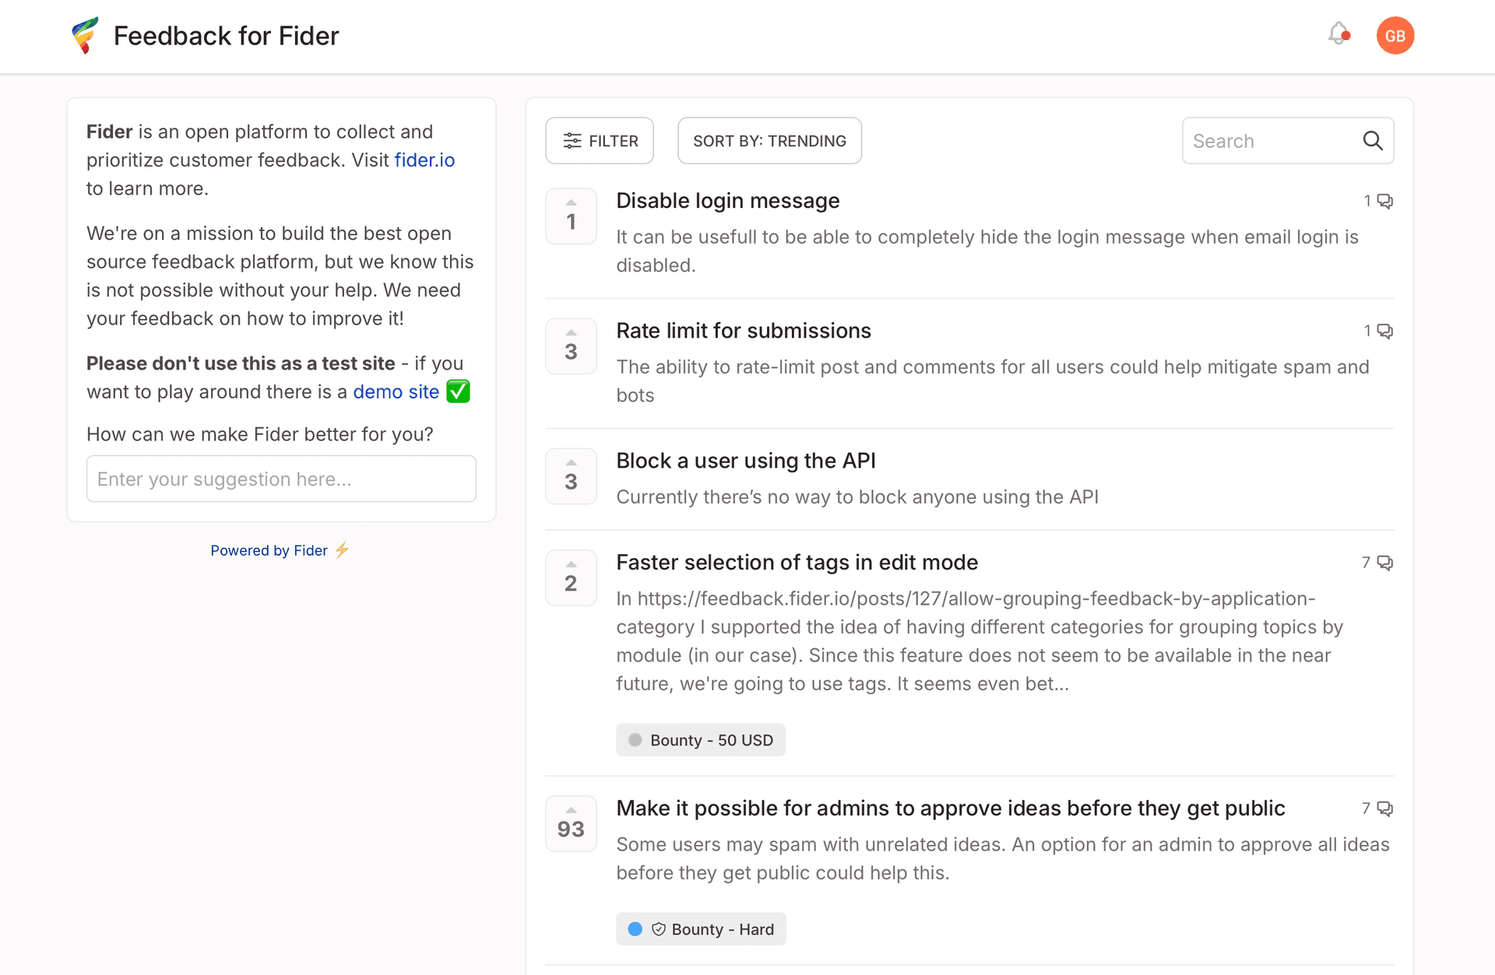The image size is (1495, 975).
Task: Click the lightning bolt icon beside Powered by Fider
Action: (x=342, y=551)
